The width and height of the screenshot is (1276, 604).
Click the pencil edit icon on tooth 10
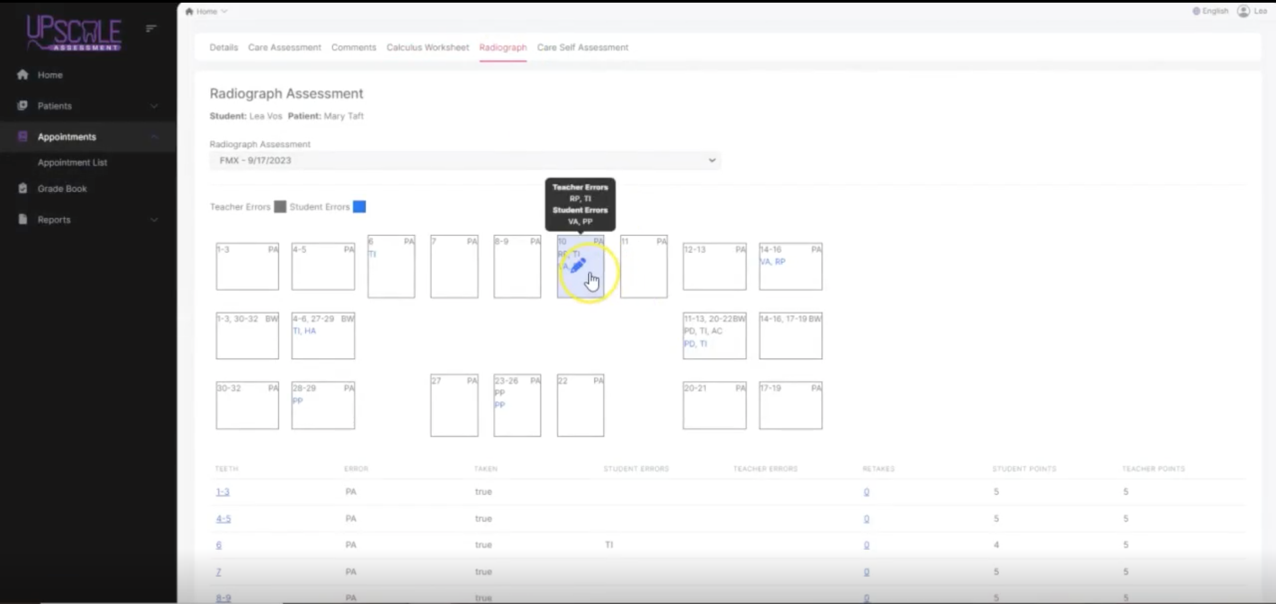(x=578, y=265)
